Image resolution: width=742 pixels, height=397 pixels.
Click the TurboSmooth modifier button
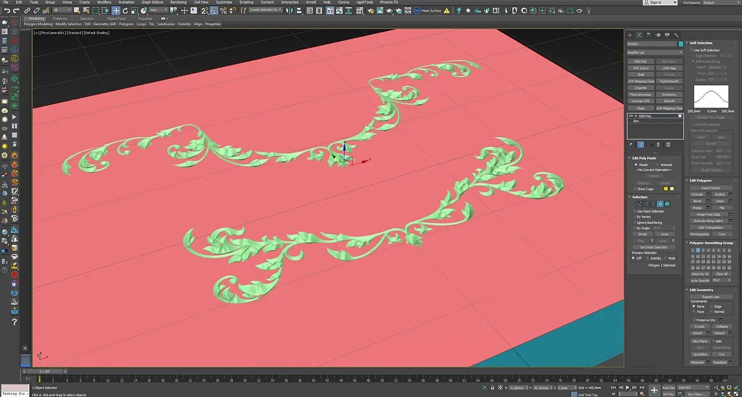click(x=669, y=81)
